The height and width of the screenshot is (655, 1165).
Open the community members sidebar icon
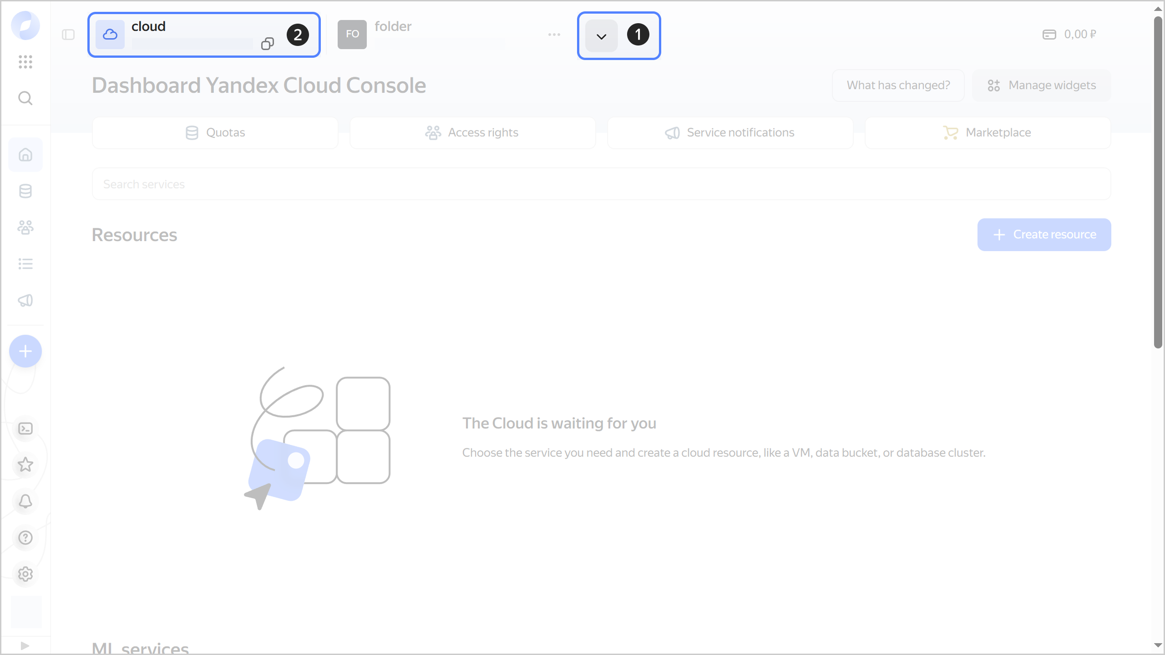point(25,227)
